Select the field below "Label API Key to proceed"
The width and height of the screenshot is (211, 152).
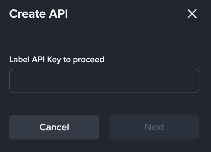104,81
